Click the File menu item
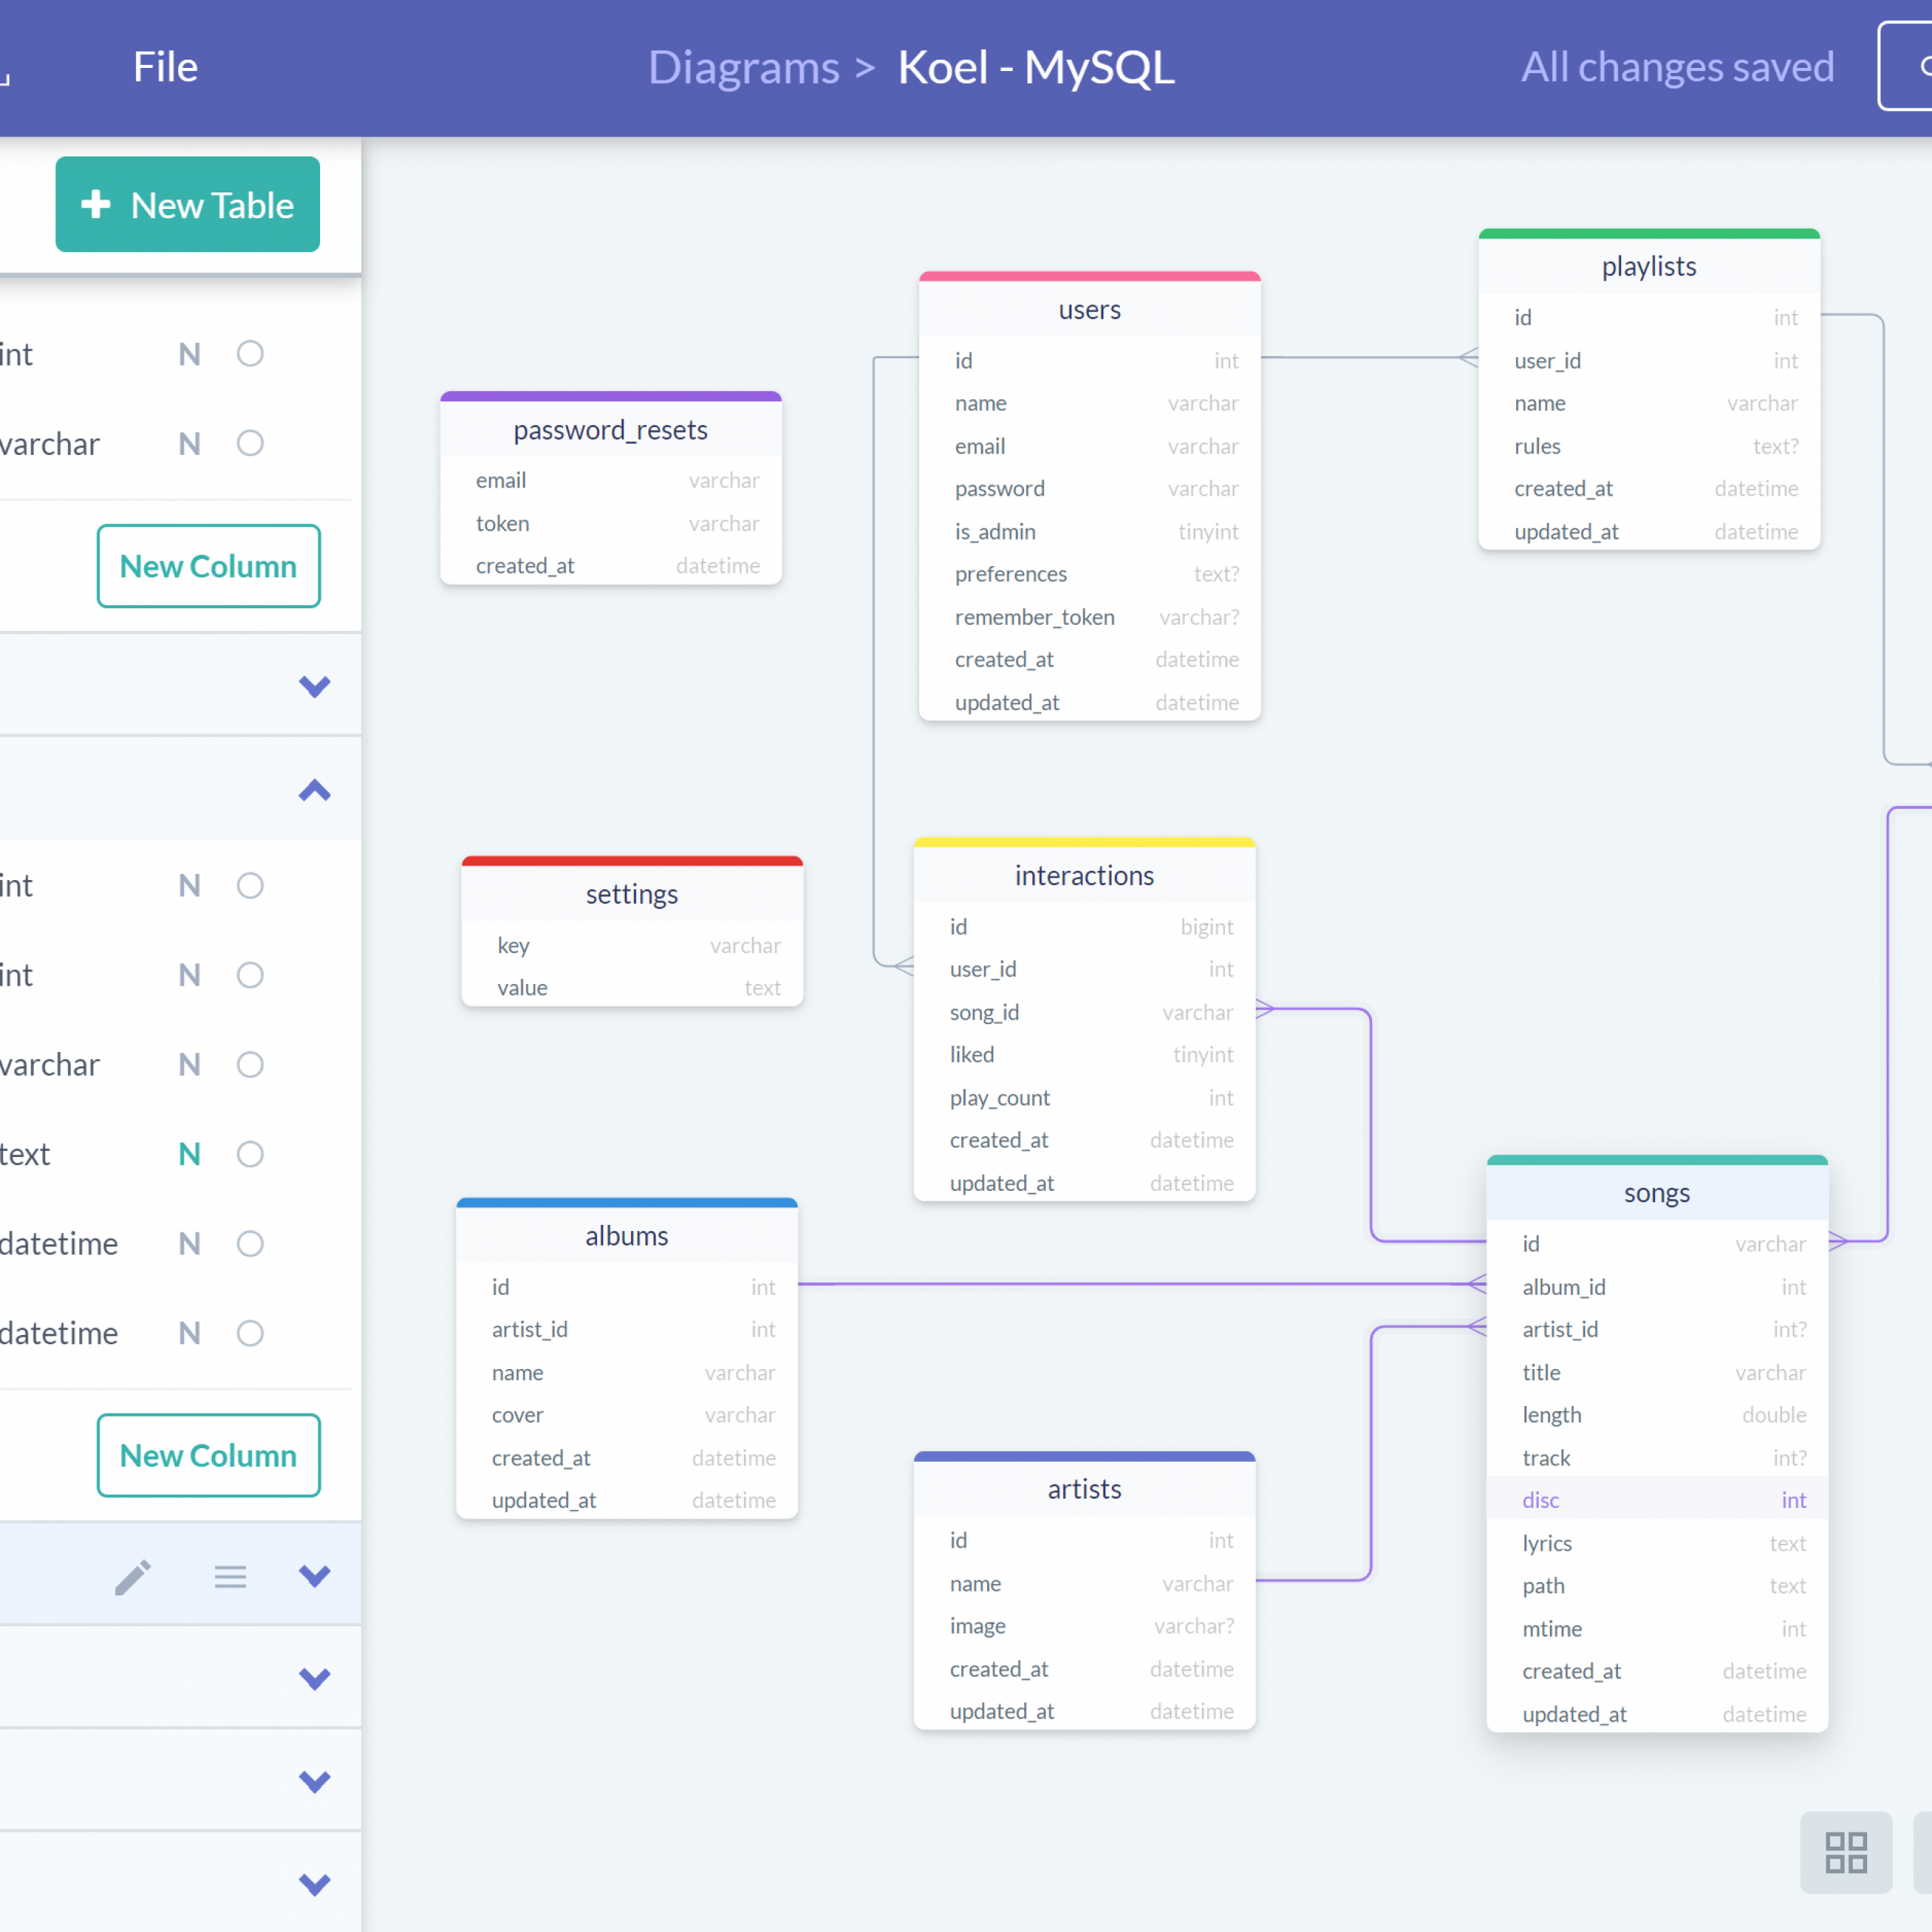Viewport: 1932px width, 1932px height. pos(166,66)
